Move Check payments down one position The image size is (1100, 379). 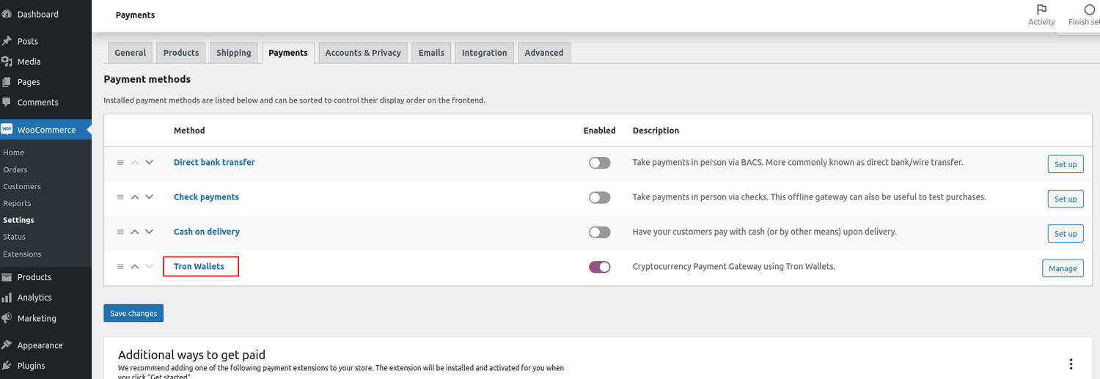tap(150, 197)
